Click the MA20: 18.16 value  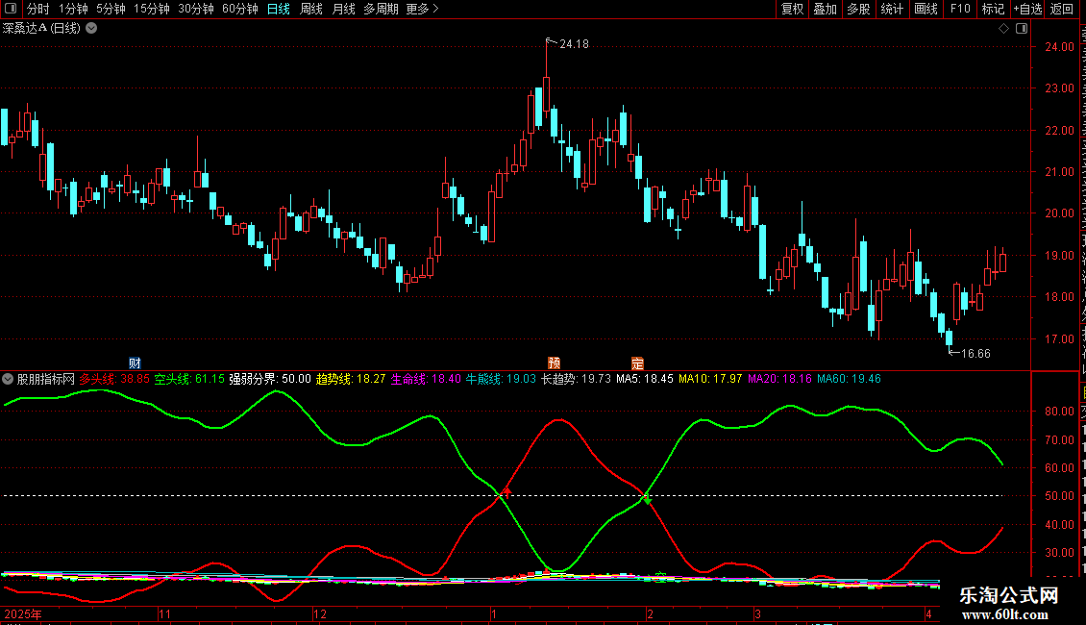[779, 379]
